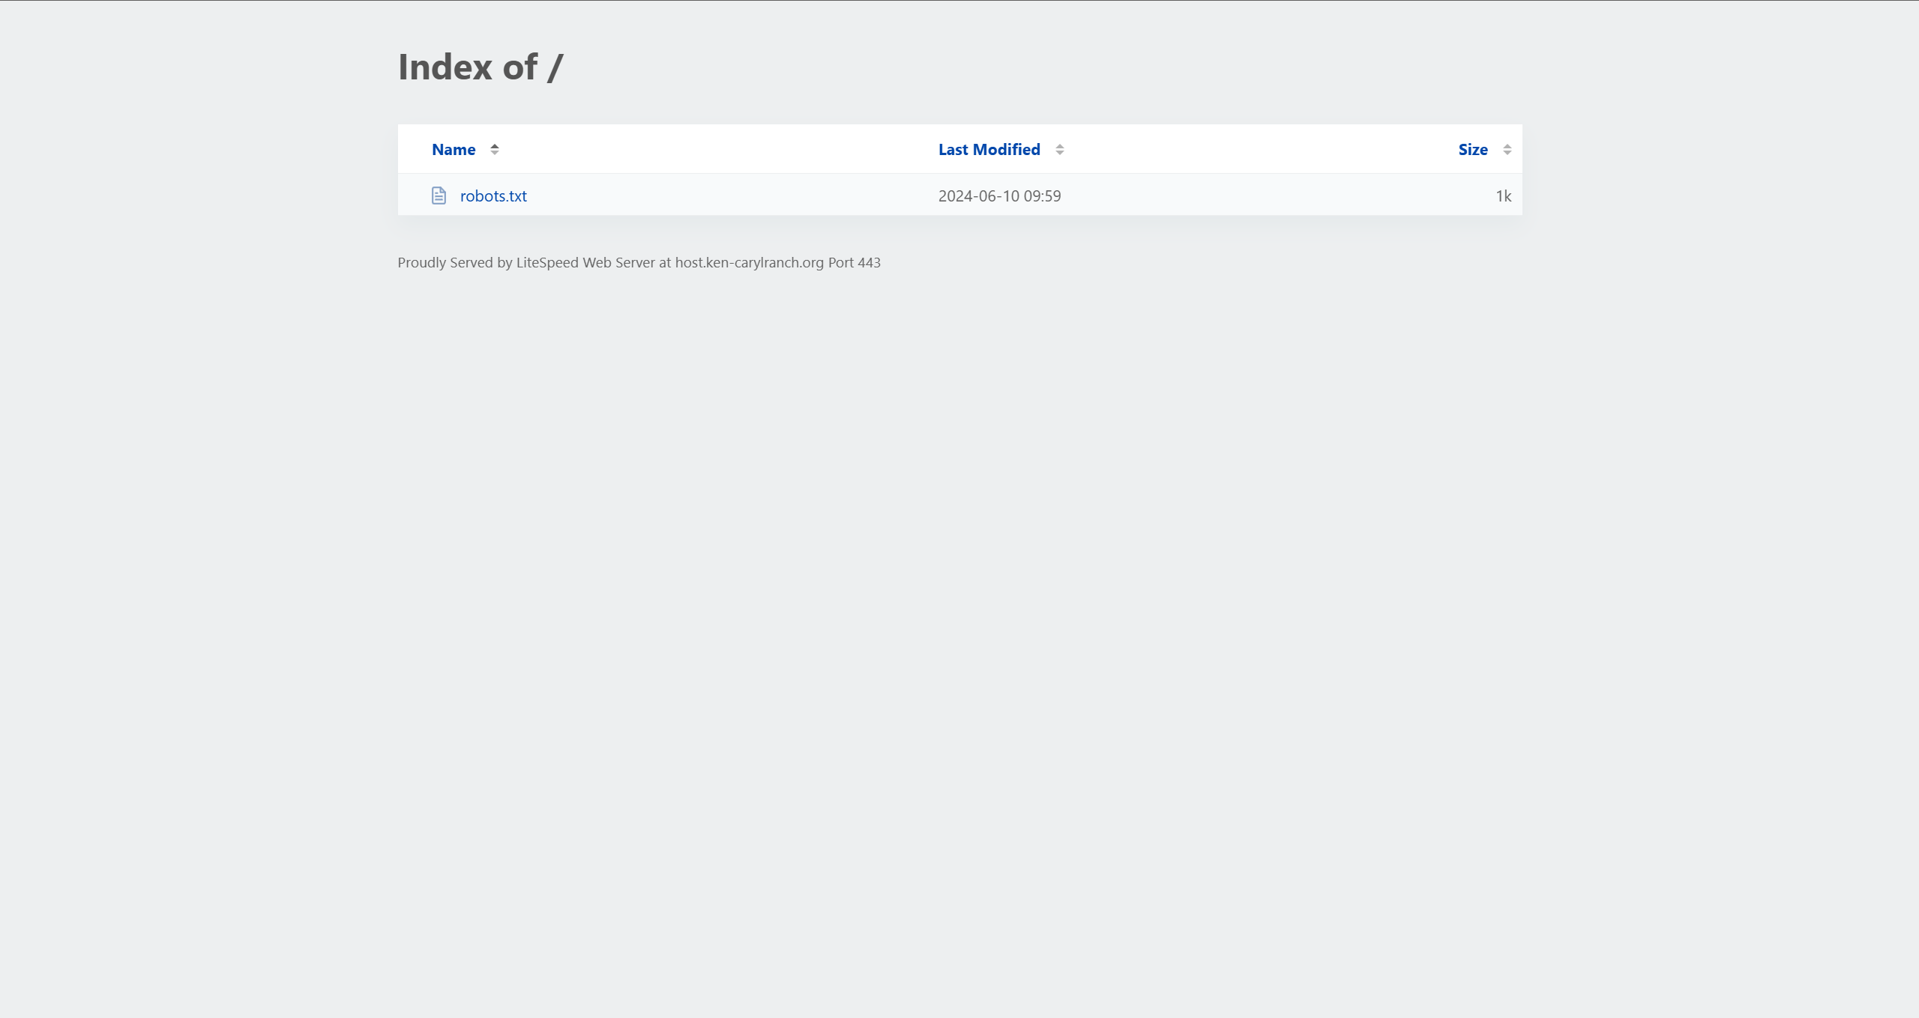Click the downward triangle in Size sort icon
This screenshot has width=1919, height=1018.
1507,153
